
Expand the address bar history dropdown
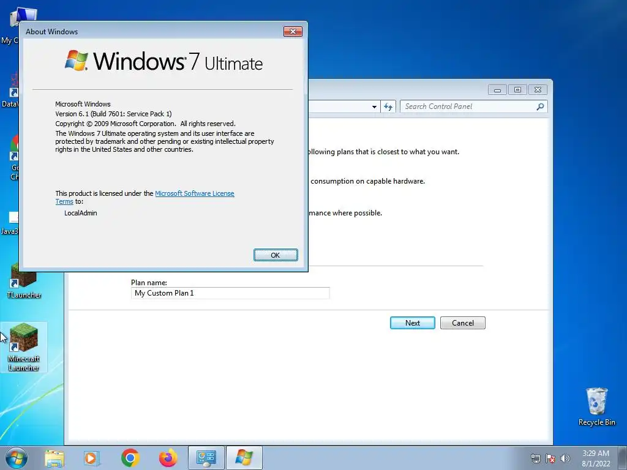(x=374, y=106)
